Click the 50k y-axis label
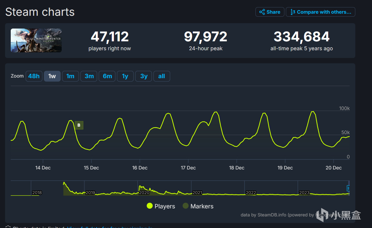 [x=345, y=132]
